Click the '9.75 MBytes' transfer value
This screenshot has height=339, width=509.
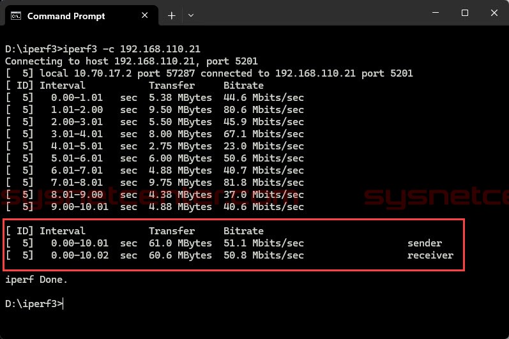pyautogui.click(x=180, y=183)
